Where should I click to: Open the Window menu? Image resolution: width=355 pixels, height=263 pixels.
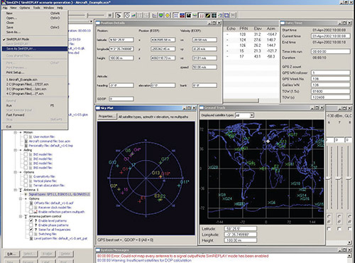coord(48,8)
